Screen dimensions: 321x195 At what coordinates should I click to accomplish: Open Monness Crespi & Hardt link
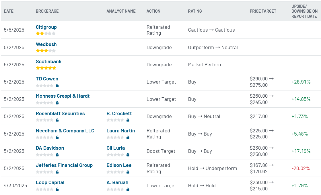pyautogui.click(x=63, y=96)
